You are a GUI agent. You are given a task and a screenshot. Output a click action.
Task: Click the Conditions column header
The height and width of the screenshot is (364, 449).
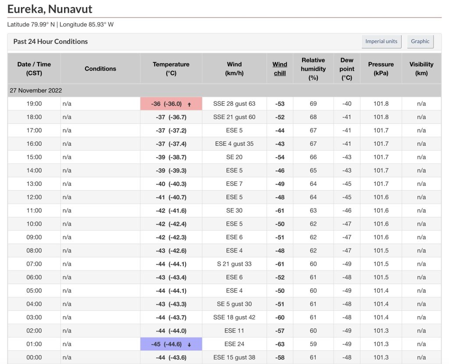[100, 68]
